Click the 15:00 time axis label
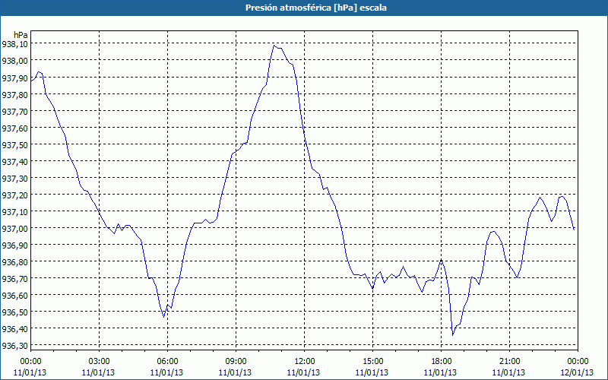608x380 pixels. 372,362
